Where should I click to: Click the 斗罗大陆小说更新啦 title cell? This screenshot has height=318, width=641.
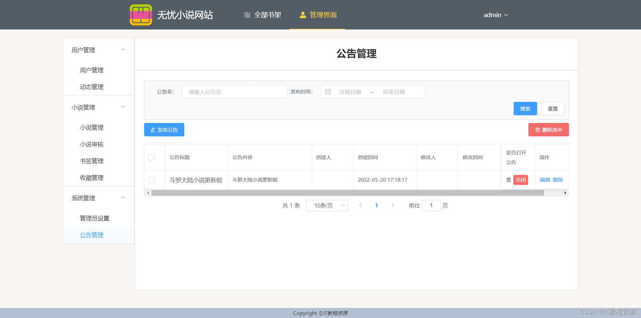click(x=196, y=180)
